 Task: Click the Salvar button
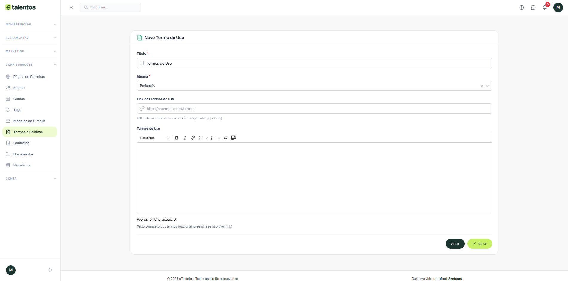tap(480, 244)
